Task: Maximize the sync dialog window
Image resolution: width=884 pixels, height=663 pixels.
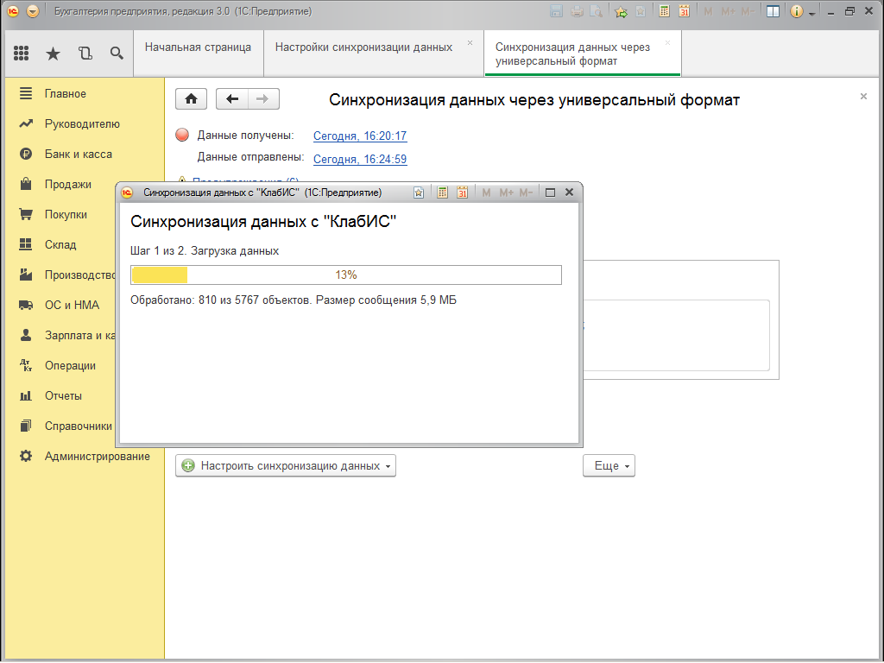Action: [550, 193]
